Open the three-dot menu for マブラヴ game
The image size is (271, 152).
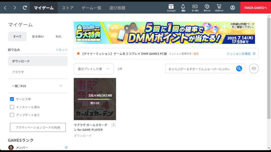(x=113, y=125)
